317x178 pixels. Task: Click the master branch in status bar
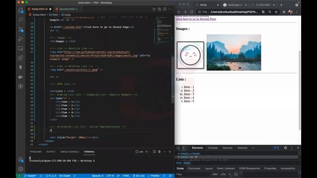click(30, 176)
